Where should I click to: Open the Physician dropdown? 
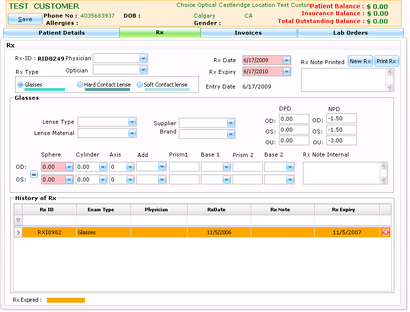click(x=143, y=58)
